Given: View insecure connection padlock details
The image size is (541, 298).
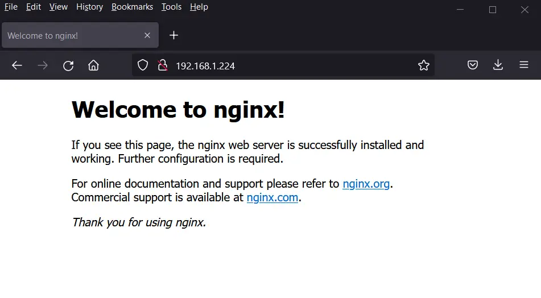Looking at the screenshot, I should point(162,65).
